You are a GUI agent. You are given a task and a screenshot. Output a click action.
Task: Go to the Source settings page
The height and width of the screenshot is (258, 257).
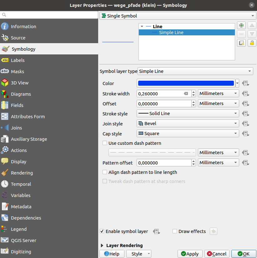pos(49,38)
